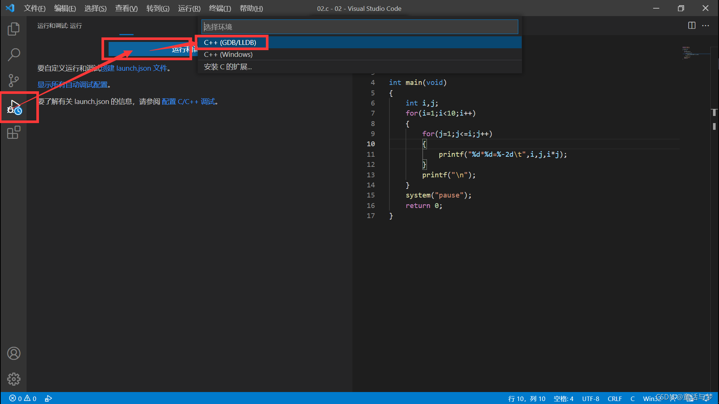The height and width of the screenshot is (404, 719).
Task: Select C++ (Windows) environment option
Action: tap(359, 54)
